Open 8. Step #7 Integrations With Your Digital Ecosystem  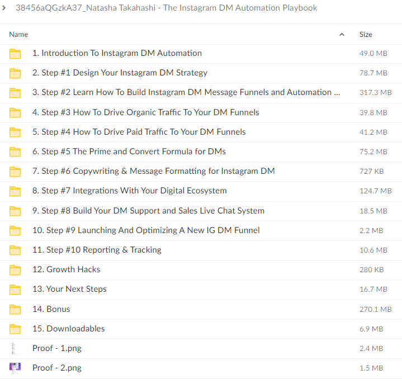coord(130,191)
